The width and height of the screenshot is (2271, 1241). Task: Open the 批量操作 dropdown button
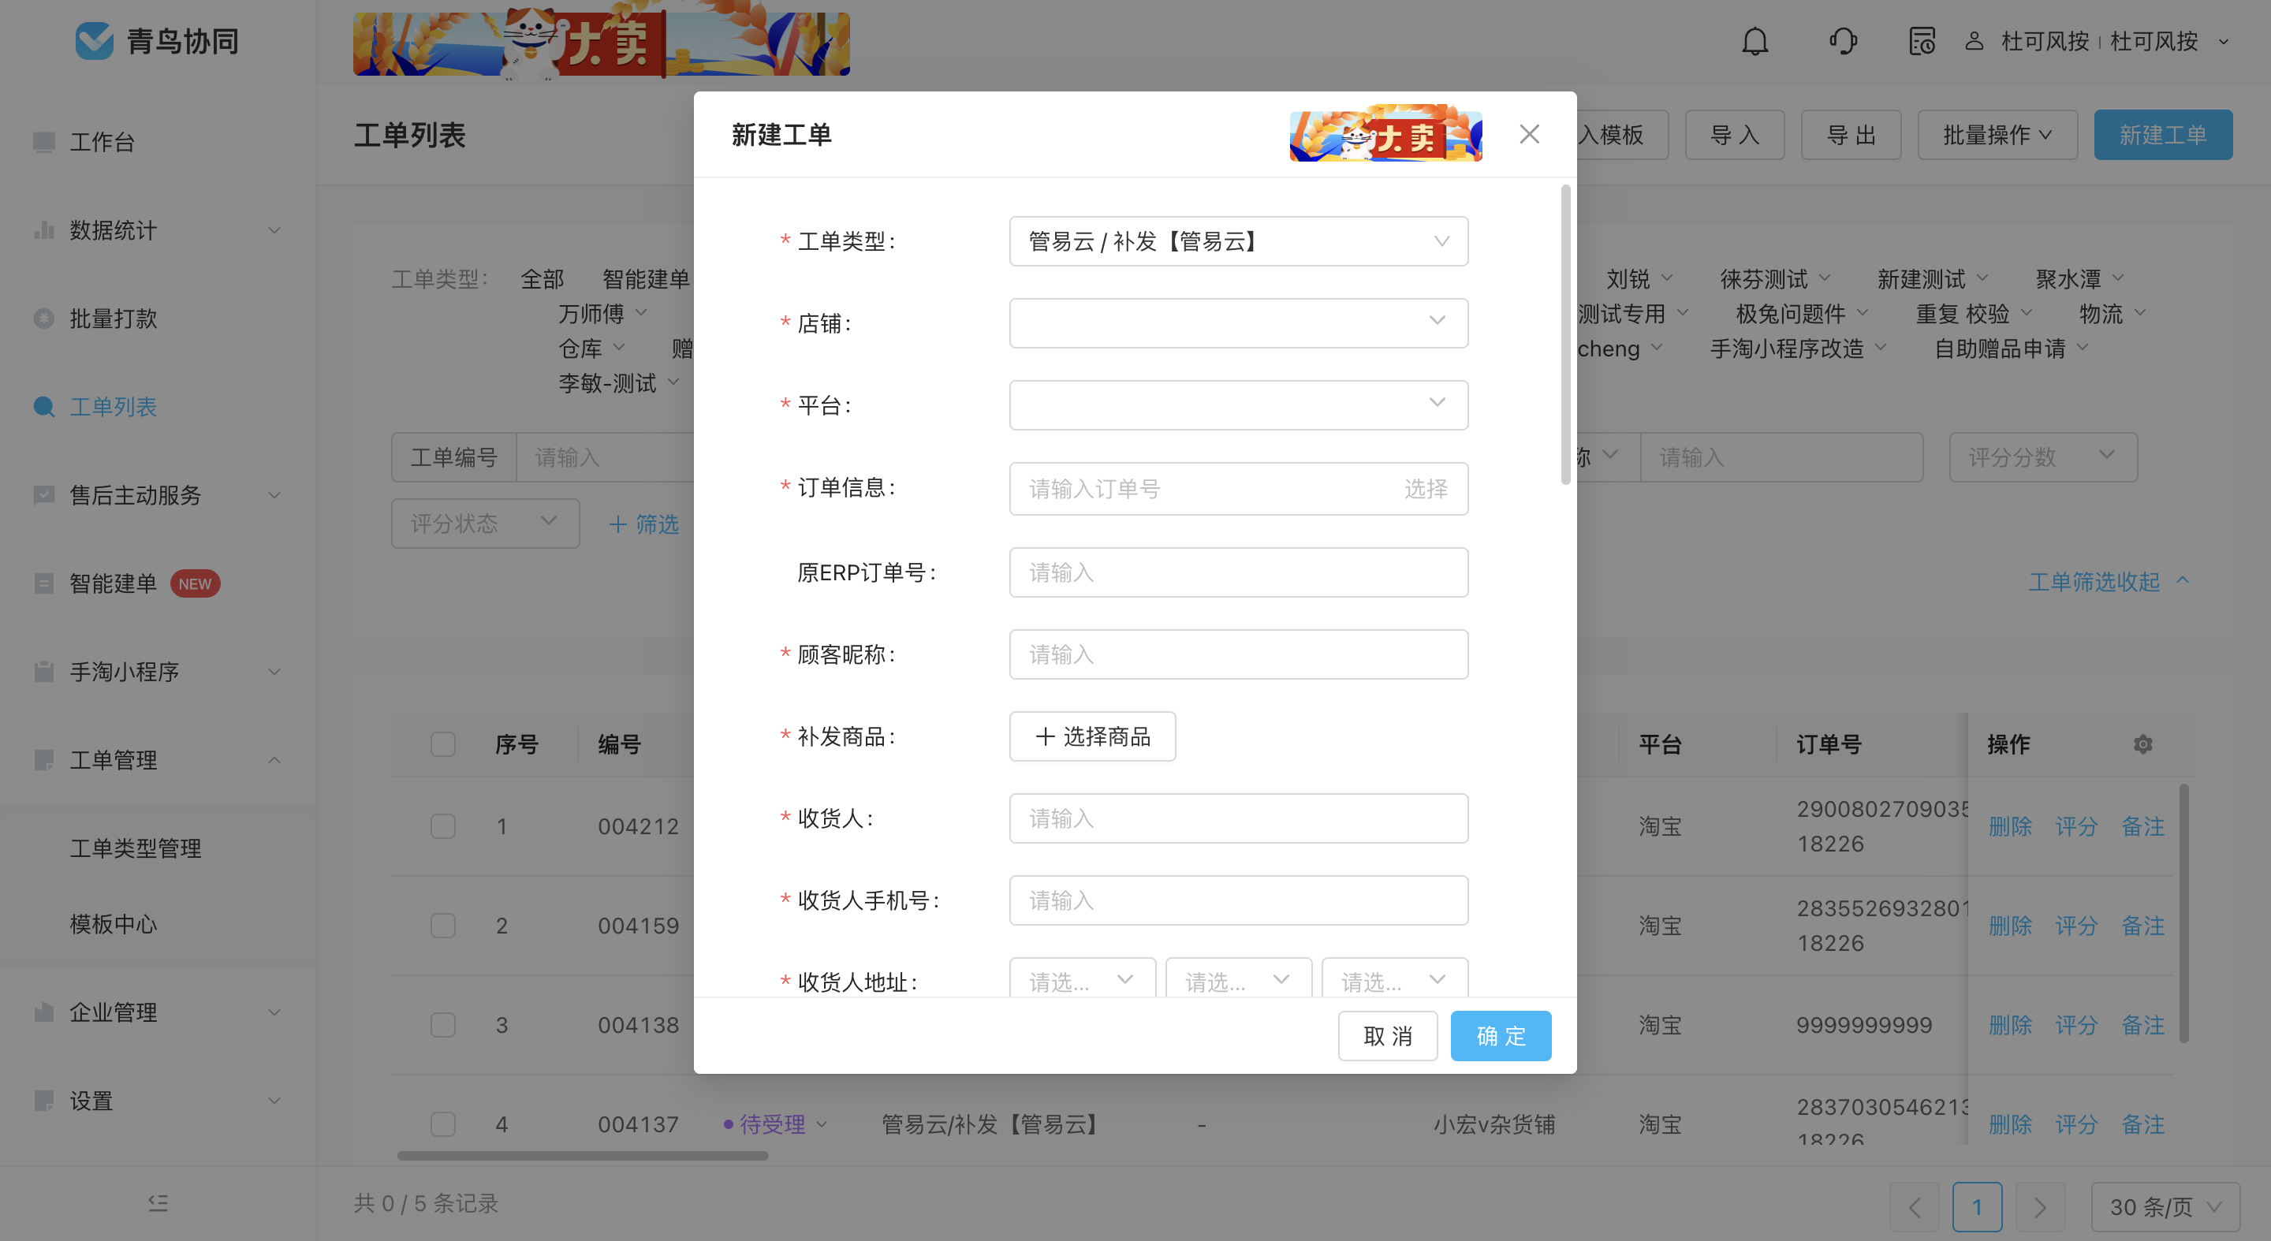click(1997, 135)
